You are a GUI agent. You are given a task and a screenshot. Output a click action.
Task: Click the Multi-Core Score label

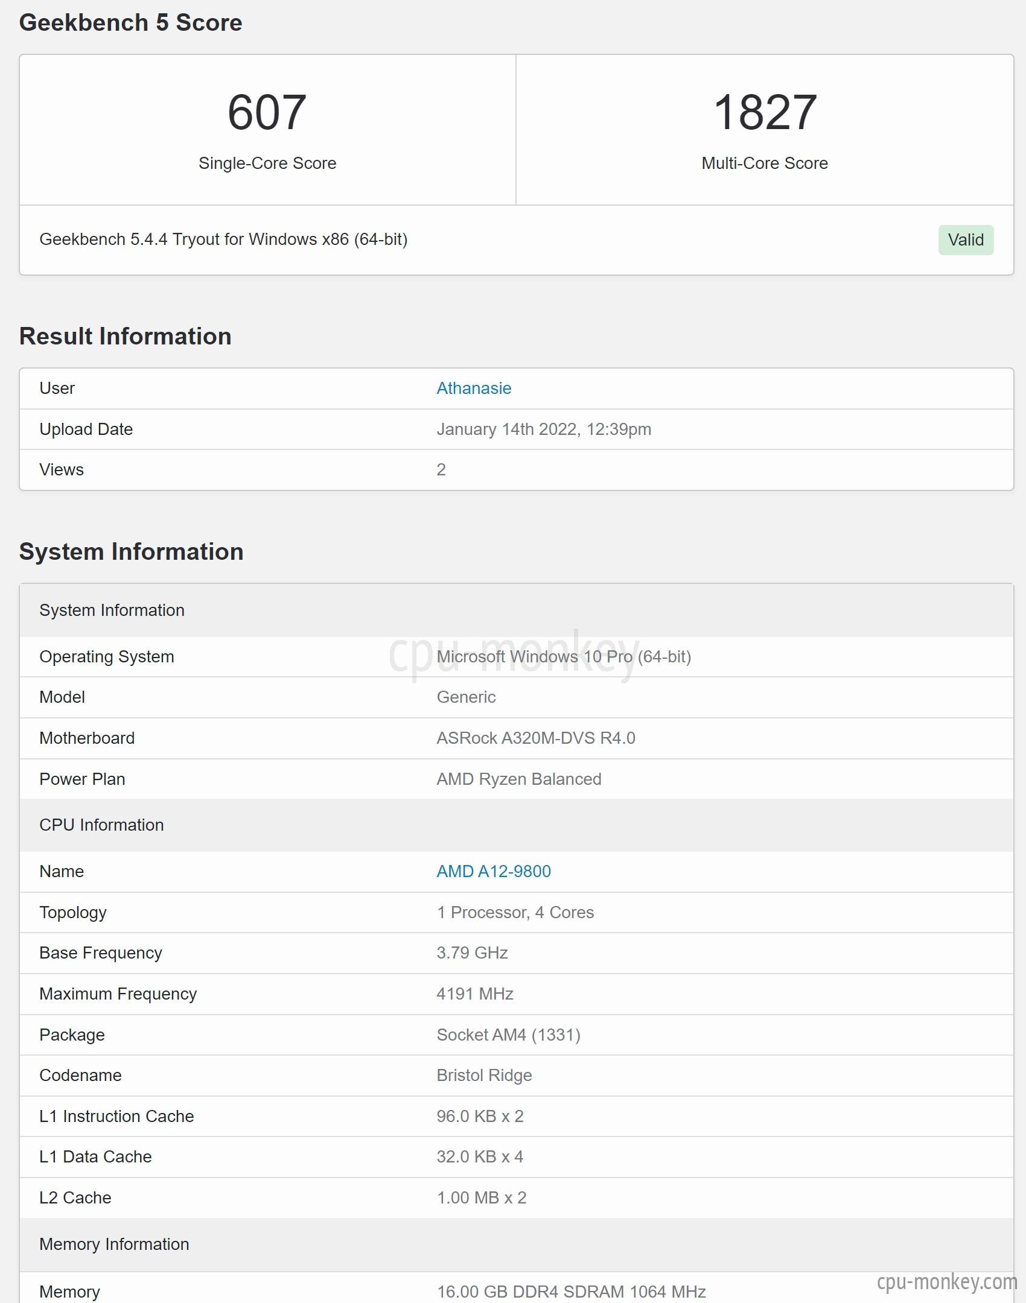click(x=765, y=163)
